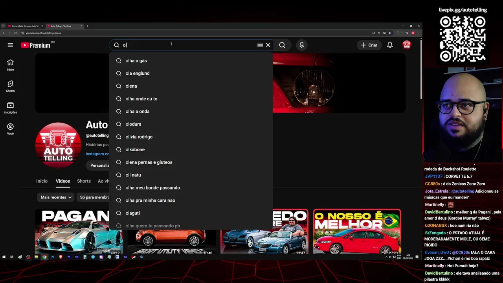Click the instagram.com channel link
The height and width of the screenshot is (283, 503).
[x=97, y=154]
